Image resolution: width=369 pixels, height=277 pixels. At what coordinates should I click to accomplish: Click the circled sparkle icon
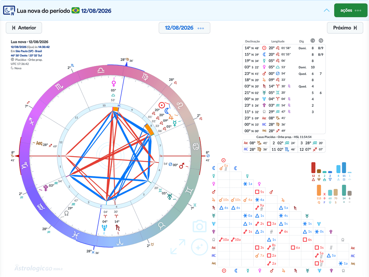199,247
